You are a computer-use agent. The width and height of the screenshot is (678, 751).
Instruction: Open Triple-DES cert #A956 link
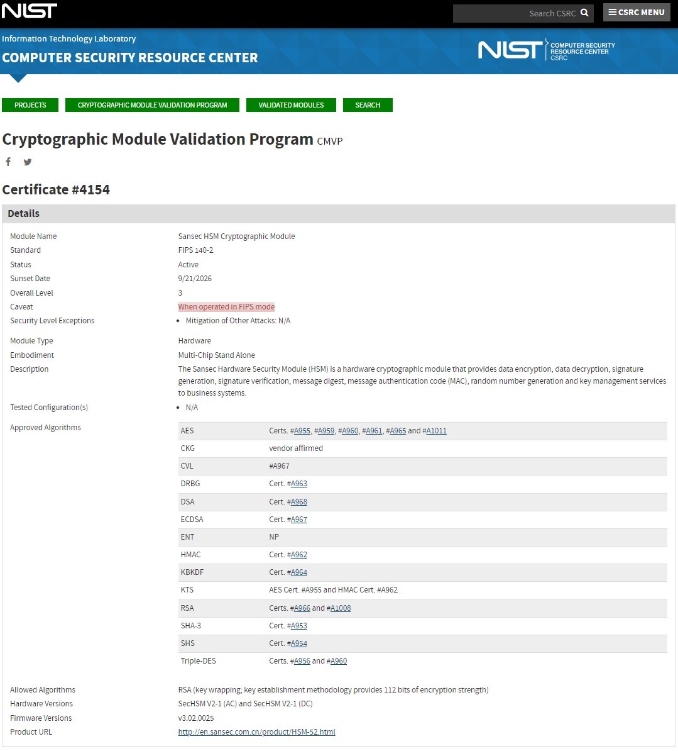(x=302, y=661)
